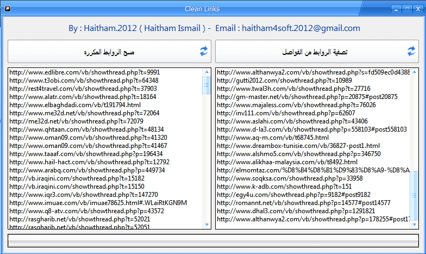
Task: Select the inv111.com p=62607 line
Action: pos(286,113)
